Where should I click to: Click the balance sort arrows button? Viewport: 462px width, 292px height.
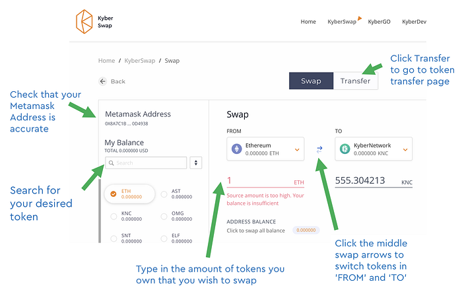(195, 163)
